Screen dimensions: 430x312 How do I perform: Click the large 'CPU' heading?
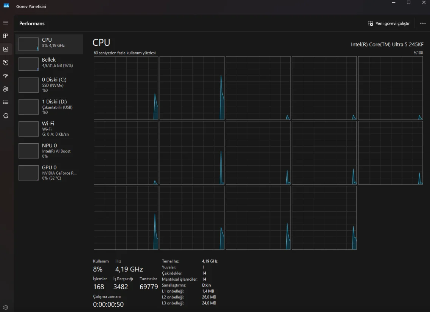coord(101,42)
